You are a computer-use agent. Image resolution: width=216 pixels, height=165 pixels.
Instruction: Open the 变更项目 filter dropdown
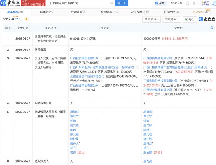click(x=152, y=19)
